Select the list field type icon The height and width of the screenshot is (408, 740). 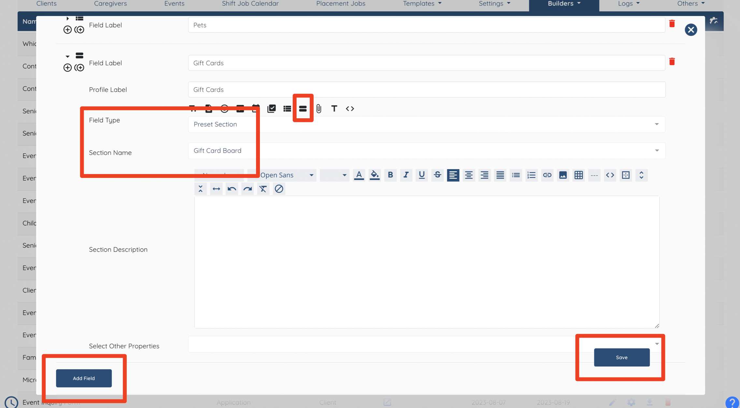click(x=287, y=109)
